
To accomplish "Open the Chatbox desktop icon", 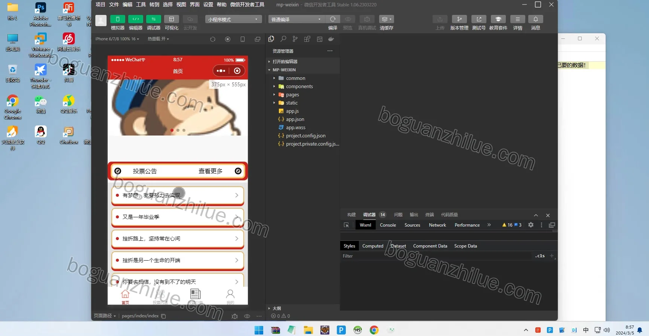I will (x=69, y=135).
